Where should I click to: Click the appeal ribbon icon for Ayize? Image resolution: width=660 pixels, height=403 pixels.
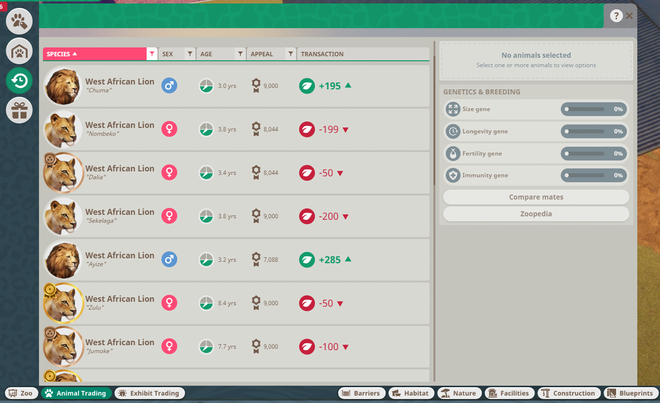click(256, 260)
